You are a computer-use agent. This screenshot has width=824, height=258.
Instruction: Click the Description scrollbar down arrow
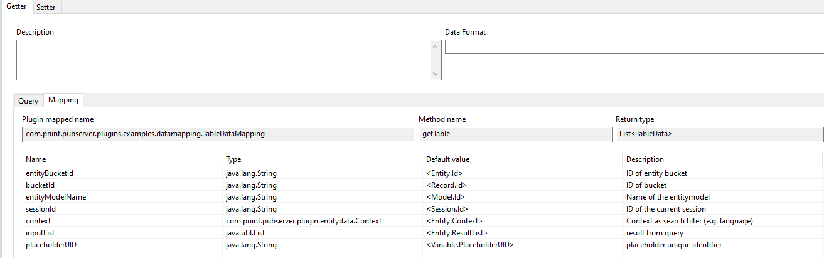436,74
